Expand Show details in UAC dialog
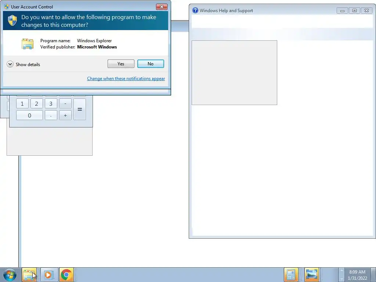The height and width of the screenshot is (282, 376). tap(23, 64)
